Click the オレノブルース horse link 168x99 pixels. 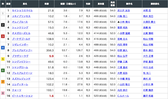20,22
